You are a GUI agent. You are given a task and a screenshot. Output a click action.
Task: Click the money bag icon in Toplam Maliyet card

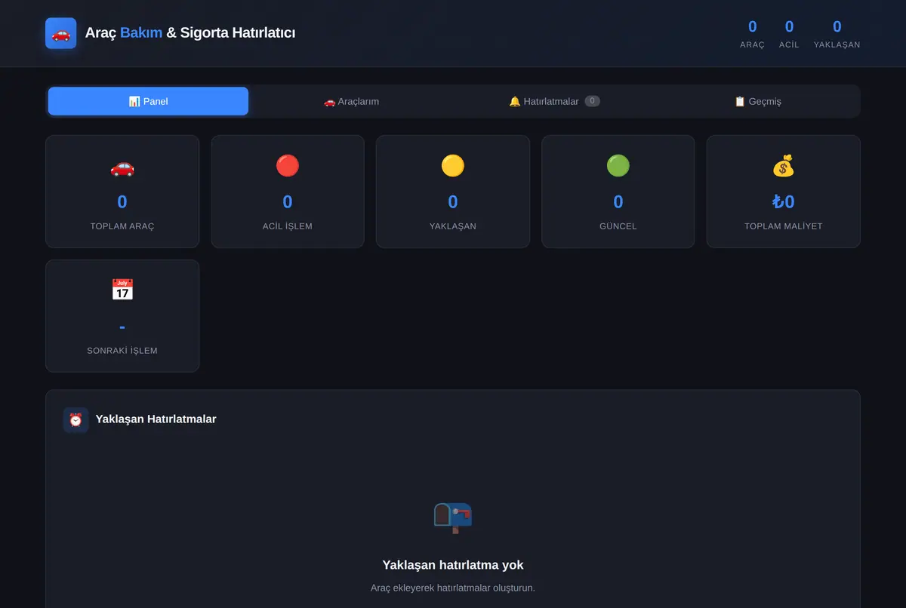(x=783, y=166)
